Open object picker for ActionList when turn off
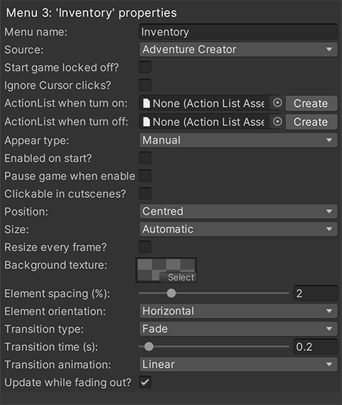Screen dimensions: 342x405 pyautogui.click(x=277, y=122)
